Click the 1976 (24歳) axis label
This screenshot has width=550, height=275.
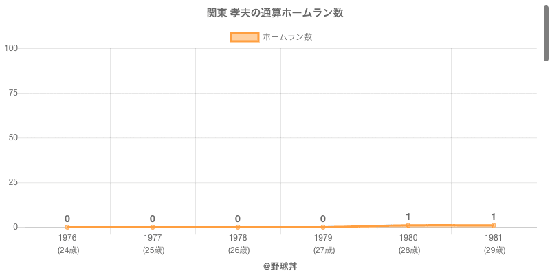pos(67,243)
